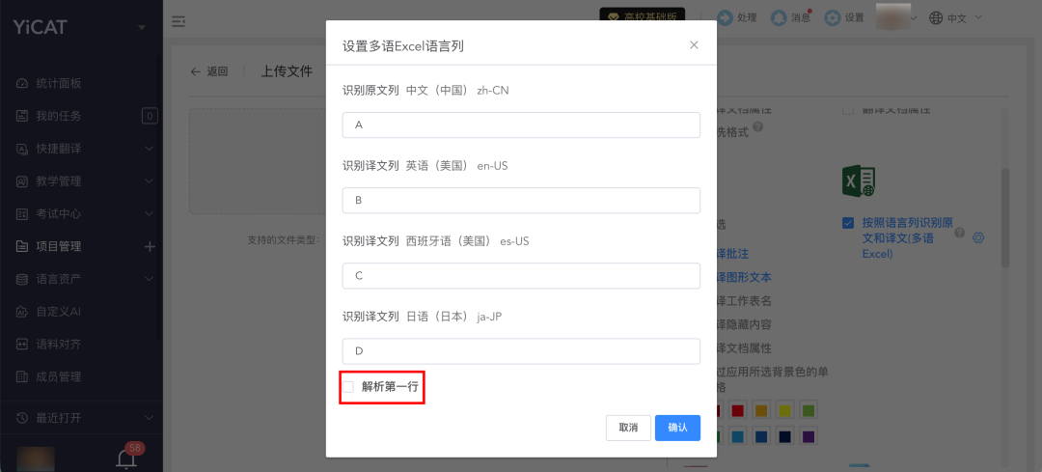The height and width of the screenshot is (472, 1042).
Task: Click the 语言资产 database icon
Action: pyautogui.click(x=22, y=279)
